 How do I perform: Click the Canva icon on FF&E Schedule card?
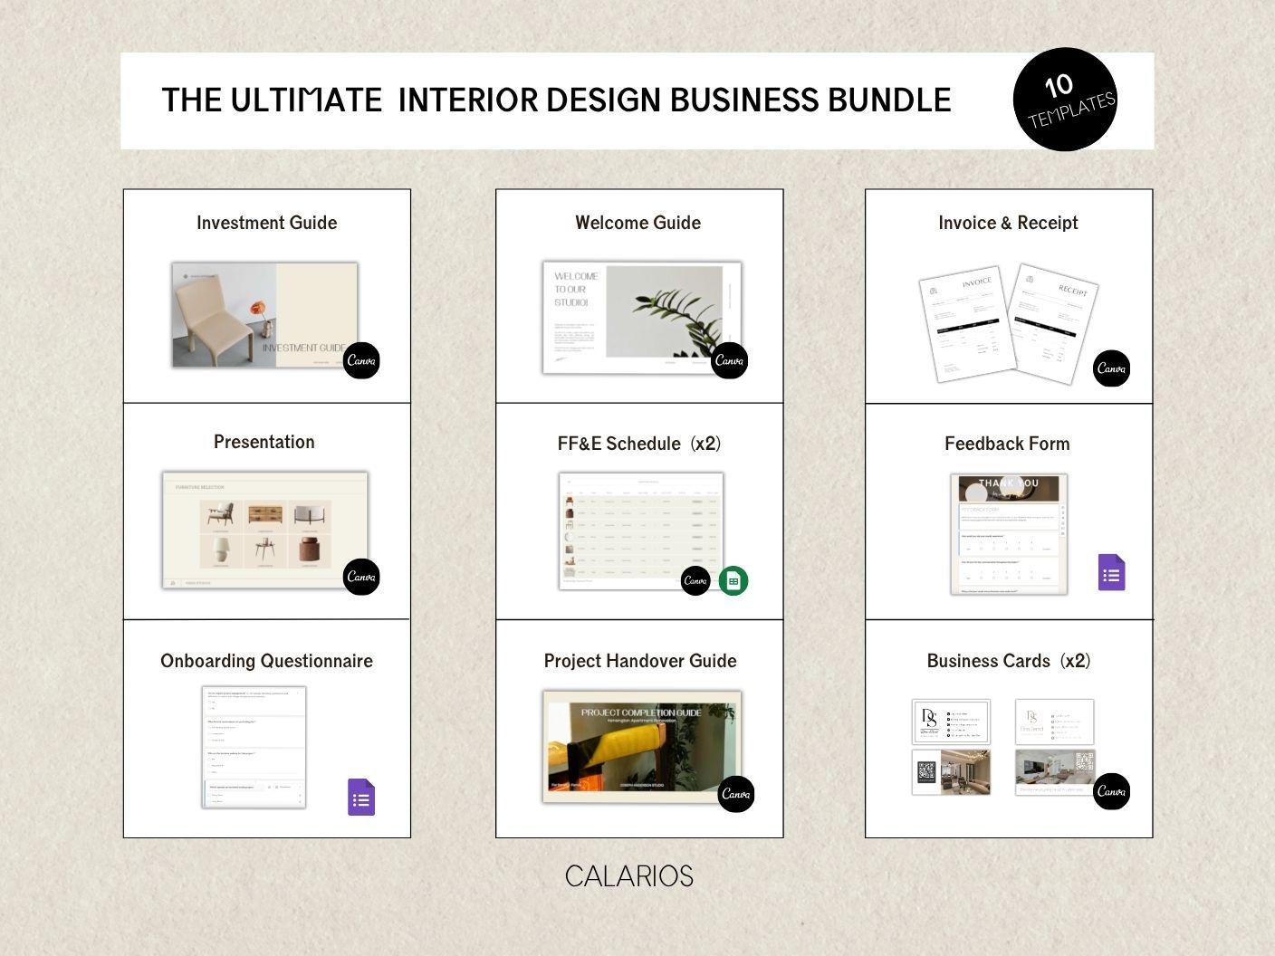click(695, 580)
